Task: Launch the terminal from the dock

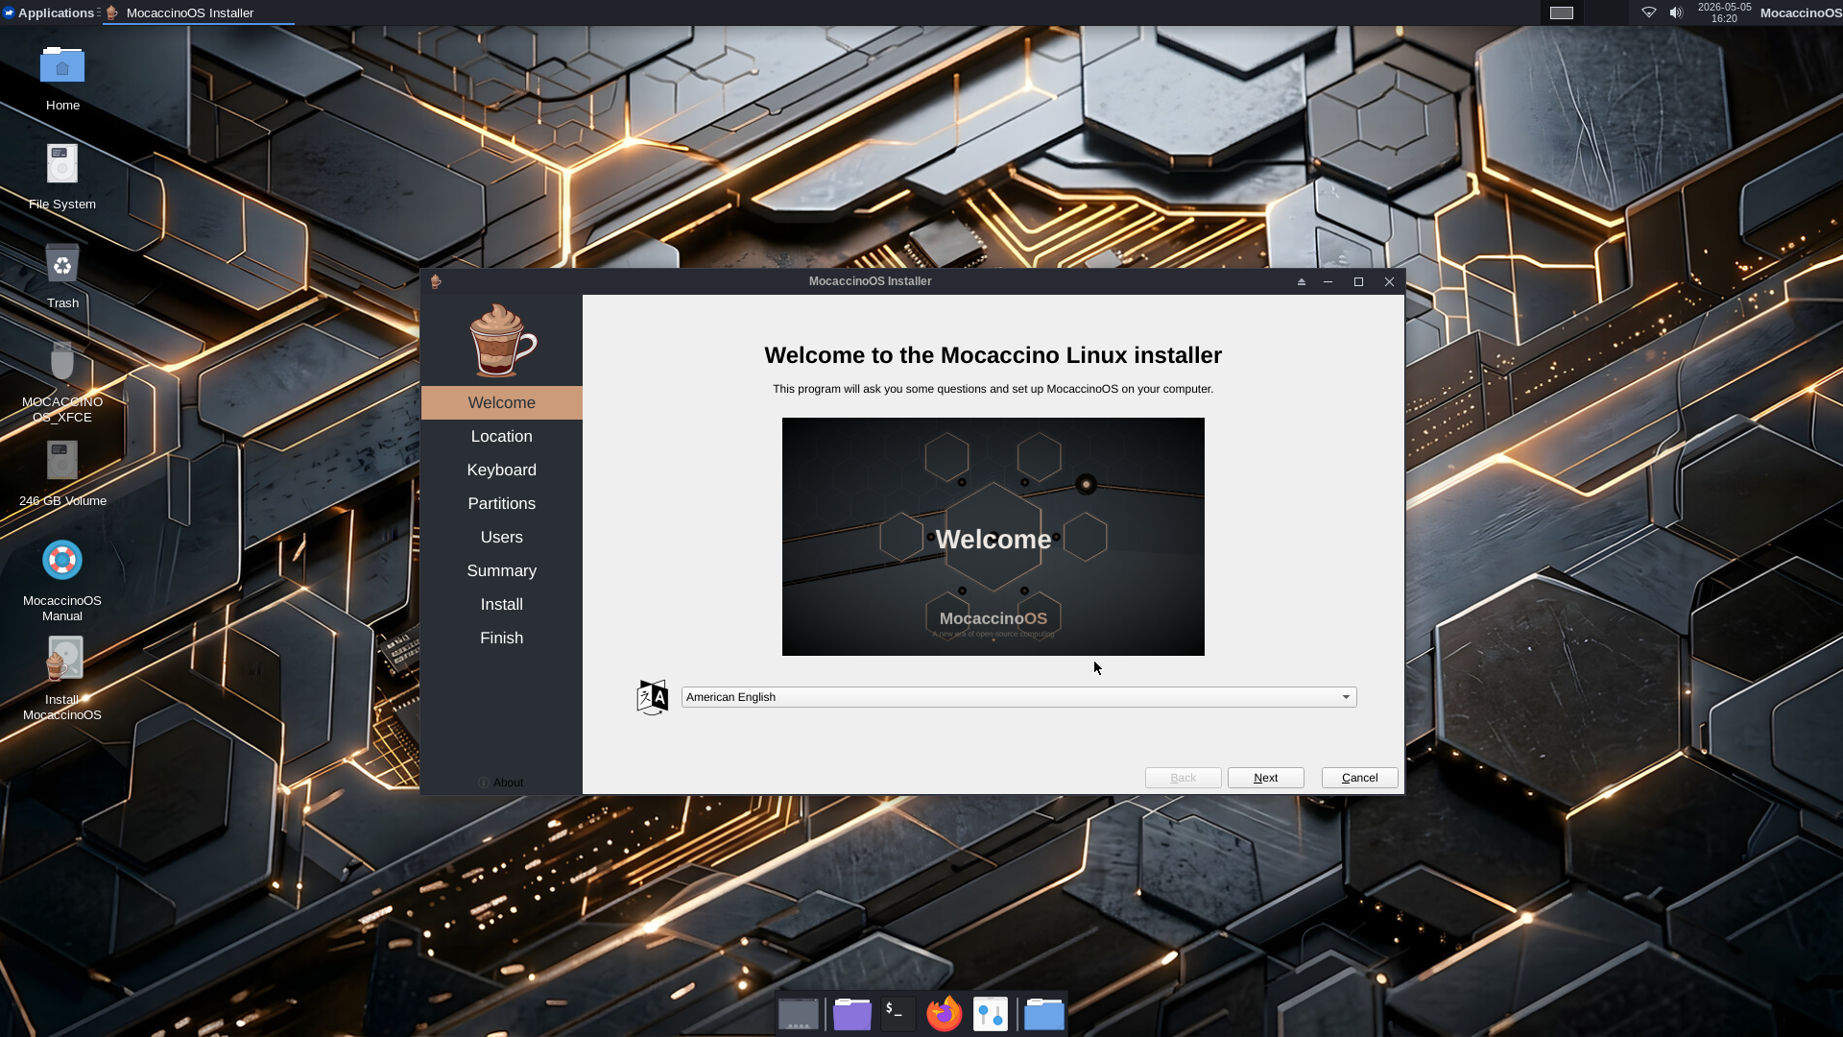Action: click(898, 1014)
